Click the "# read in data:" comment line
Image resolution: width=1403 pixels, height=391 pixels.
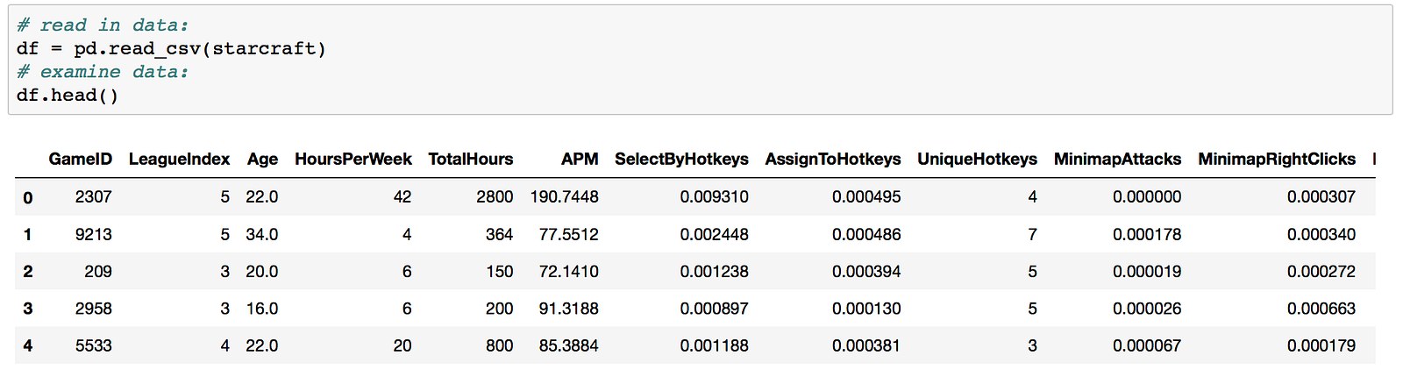pyautogui.click(x=102, y=25)
